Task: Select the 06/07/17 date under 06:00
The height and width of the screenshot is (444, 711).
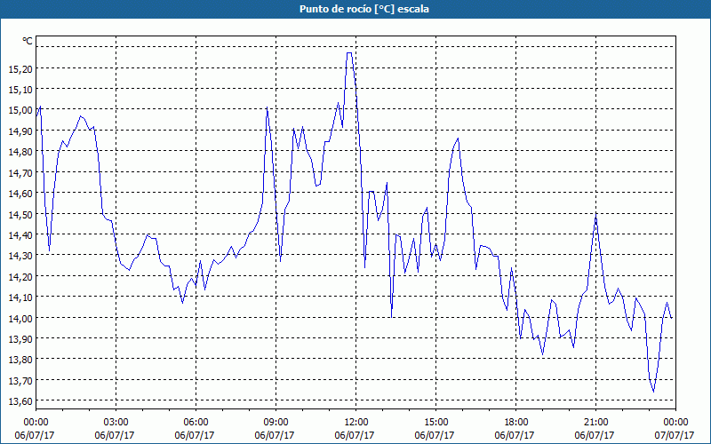Action: pos(195,435)
